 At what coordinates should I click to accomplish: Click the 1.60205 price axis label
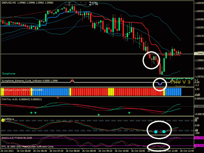(199, 27)
